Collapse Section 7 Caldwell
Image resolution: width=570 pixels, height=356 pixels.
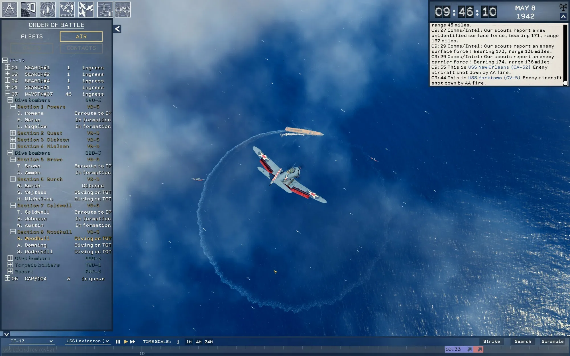(13, 205)
